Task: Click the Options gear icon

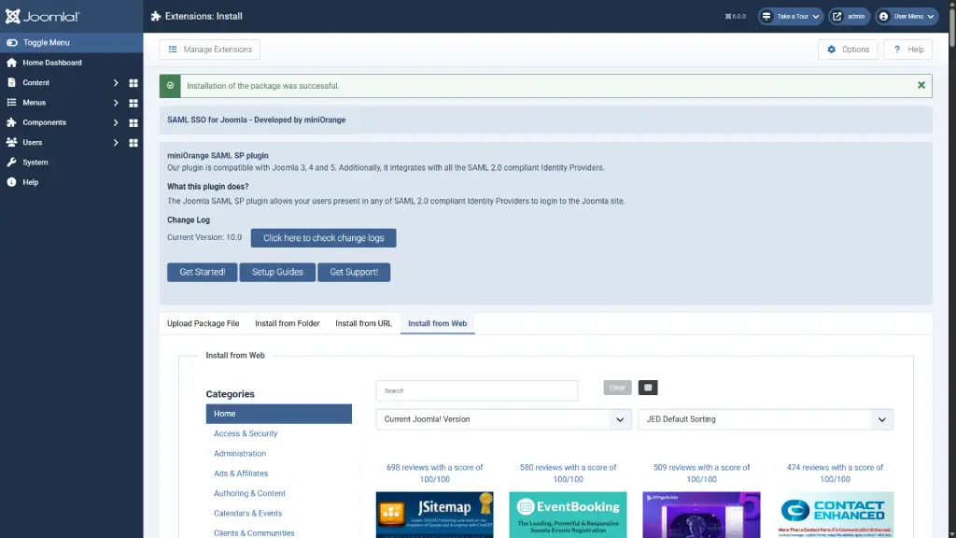Action: [830, 49]
